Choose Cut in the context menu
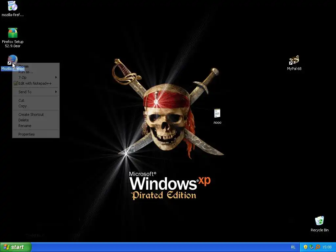 [36, 100]
